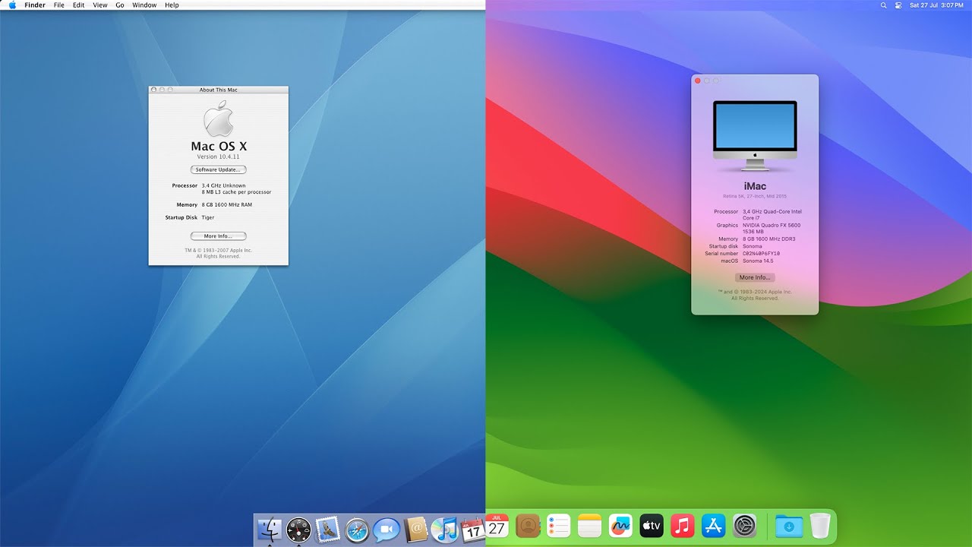This screenshot has height=547, width=972.
Task: Open Control Center in Sonoma menu bar
Action: coord(898,5)
